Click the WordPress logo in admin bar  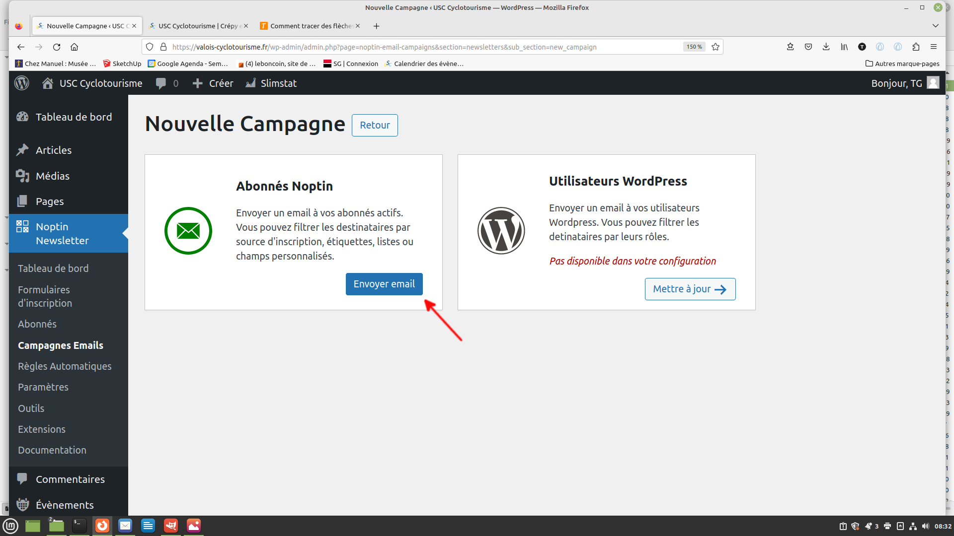21,83
